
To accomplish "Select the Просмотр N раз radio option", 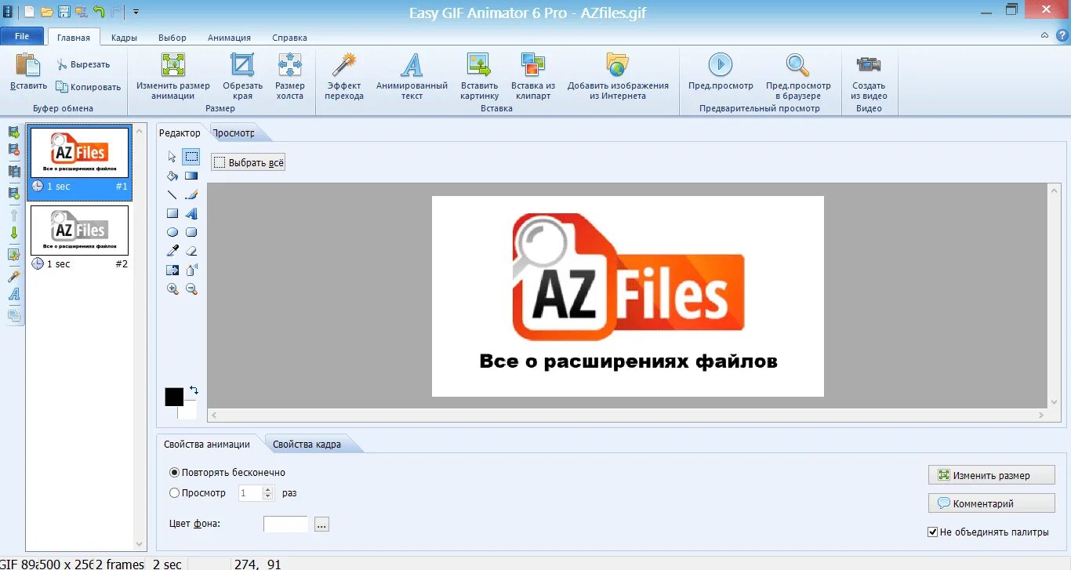I will coord(198,493).
